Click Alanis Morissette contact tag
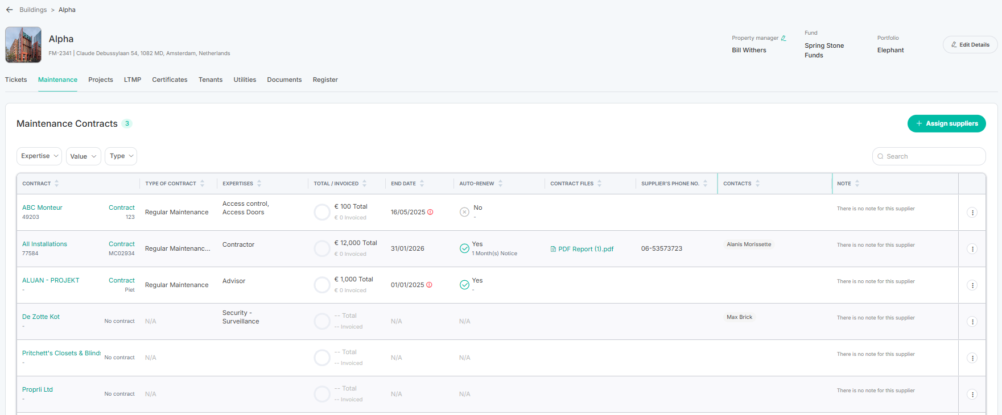The image size is (1002, 415). point(749,244)
